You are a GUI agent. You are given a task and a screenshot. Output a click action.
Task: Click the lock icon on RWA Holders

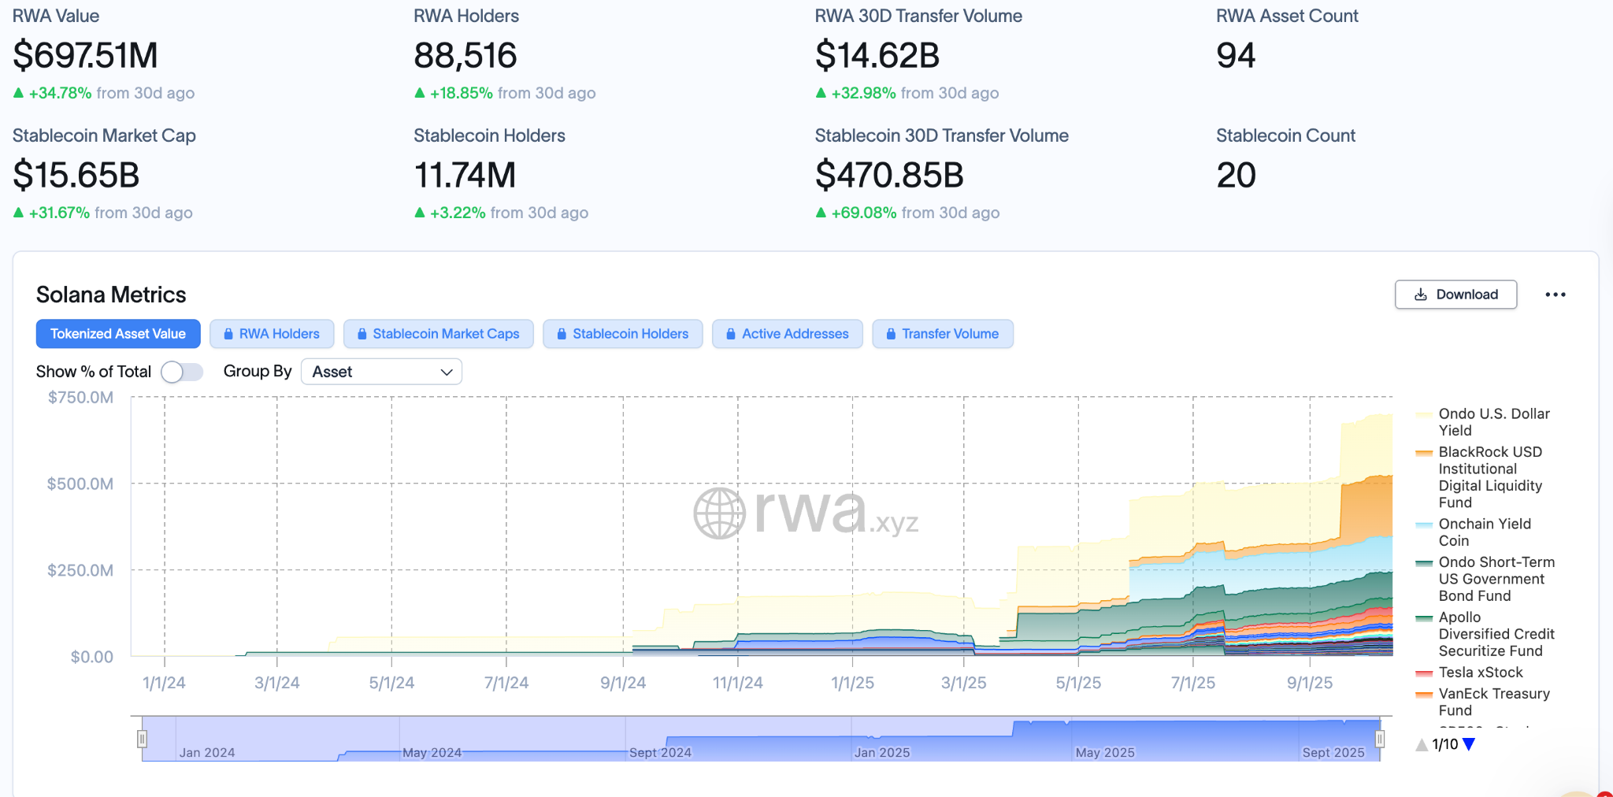(228, 334)
